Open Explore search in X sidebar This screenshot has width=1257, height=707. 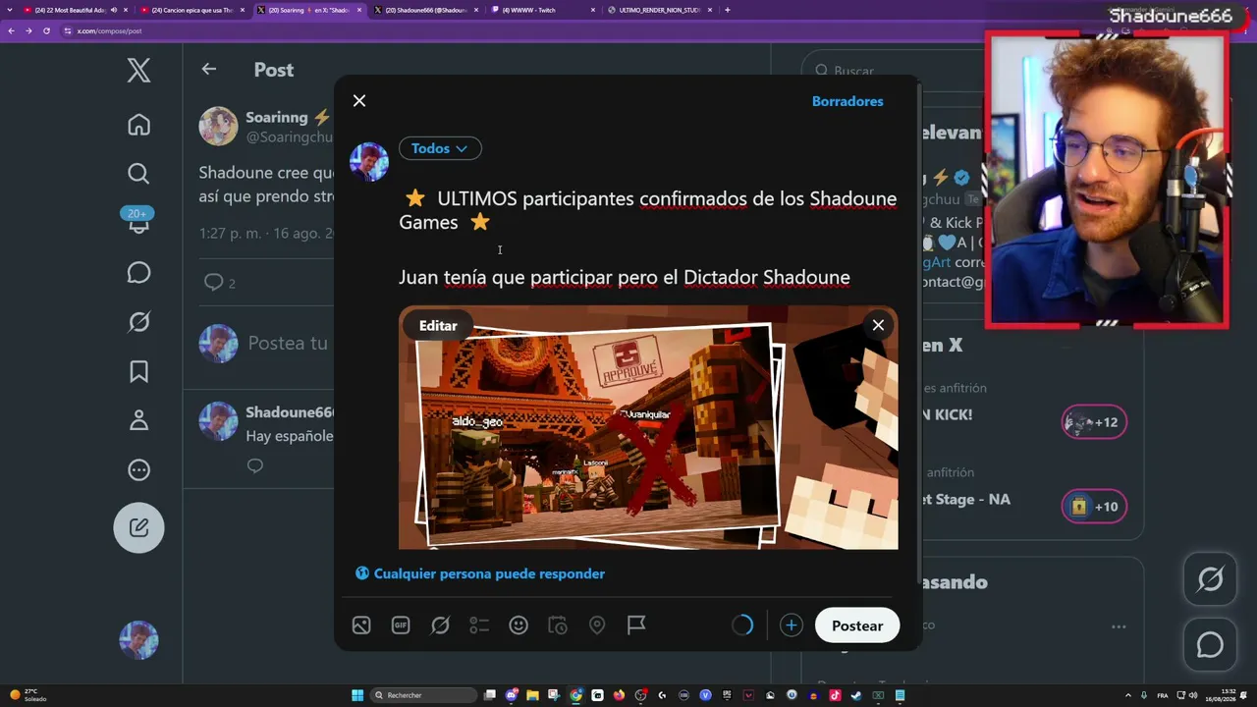click(x=138, y=174)
